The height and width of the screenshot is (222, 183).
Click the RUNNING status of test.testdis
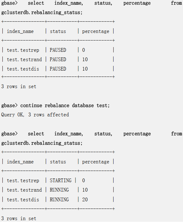(59, 200)
